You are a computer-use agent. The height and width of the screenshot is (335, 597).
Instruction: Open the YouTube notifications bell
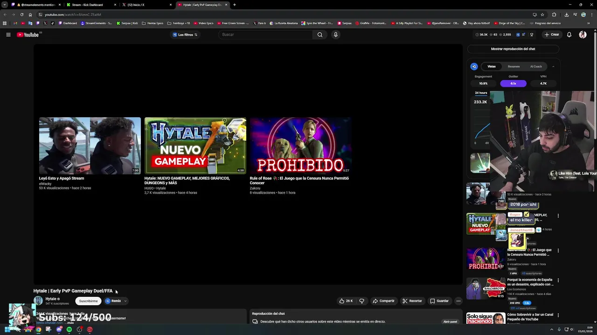pyautogui.click(x=569, y=34)
